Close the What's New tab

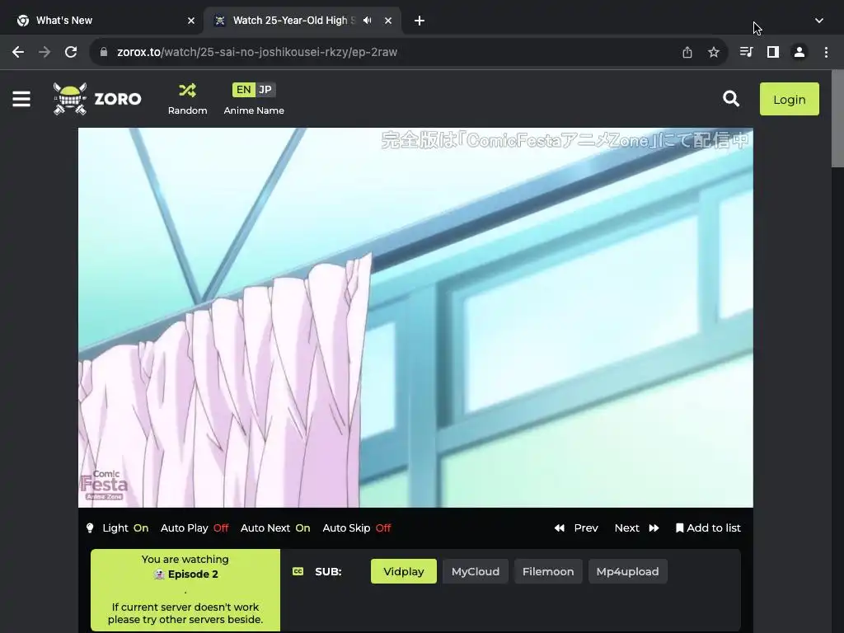tap(191, 21)
